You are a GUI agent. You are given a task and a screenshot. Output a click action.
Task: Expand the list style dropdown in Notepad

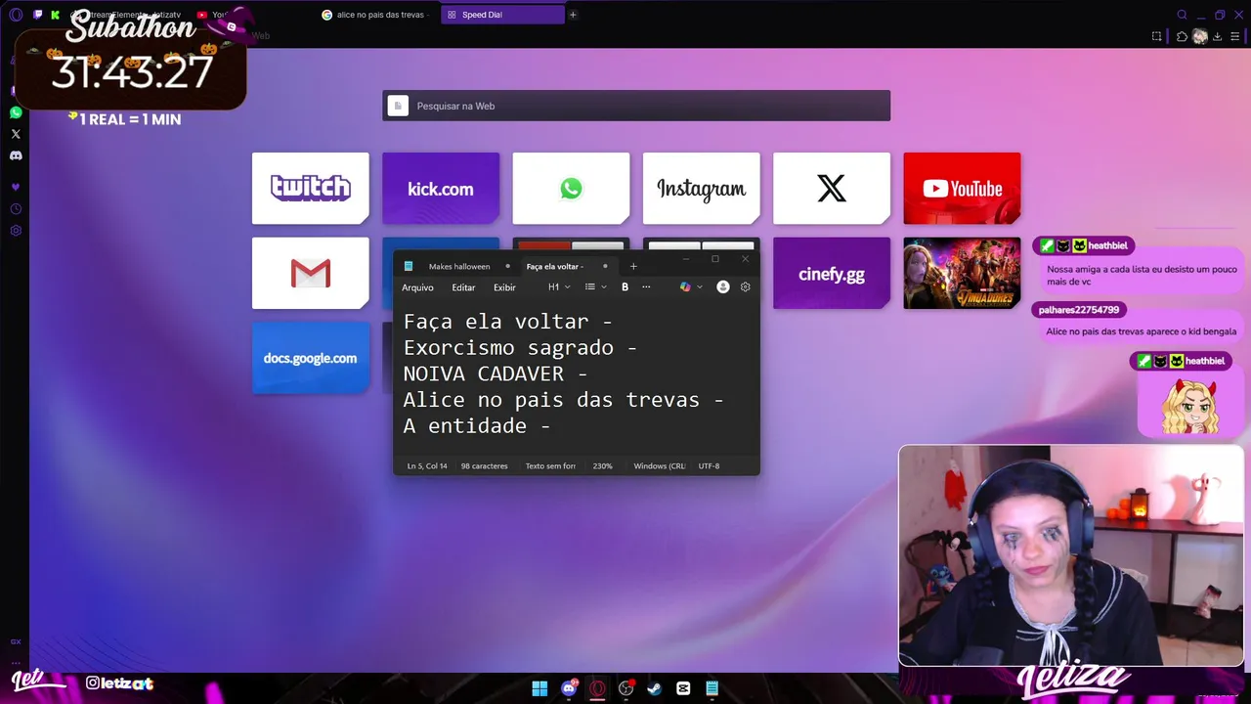point(595,287)
